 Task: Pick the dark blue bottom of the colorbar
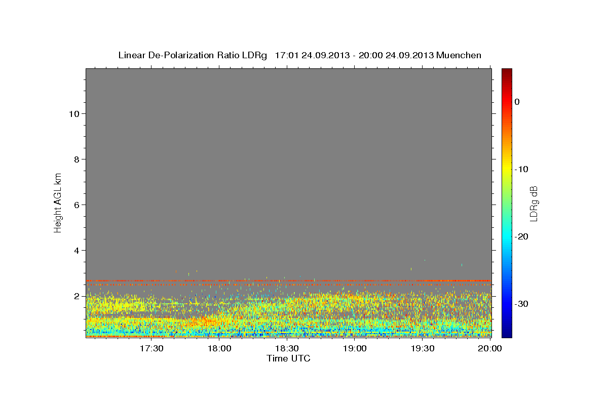tap(507, 333)
